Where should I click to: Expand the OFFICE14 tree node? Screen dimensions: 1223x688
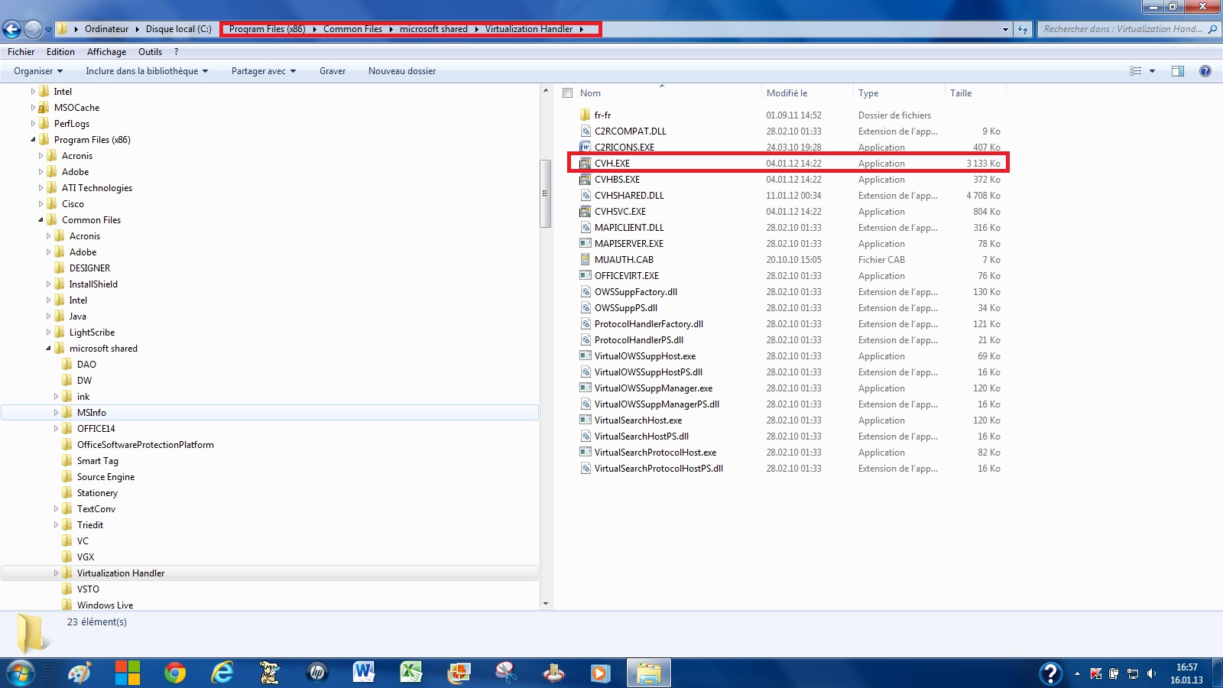pyautogui.click(x=56, y=429)
